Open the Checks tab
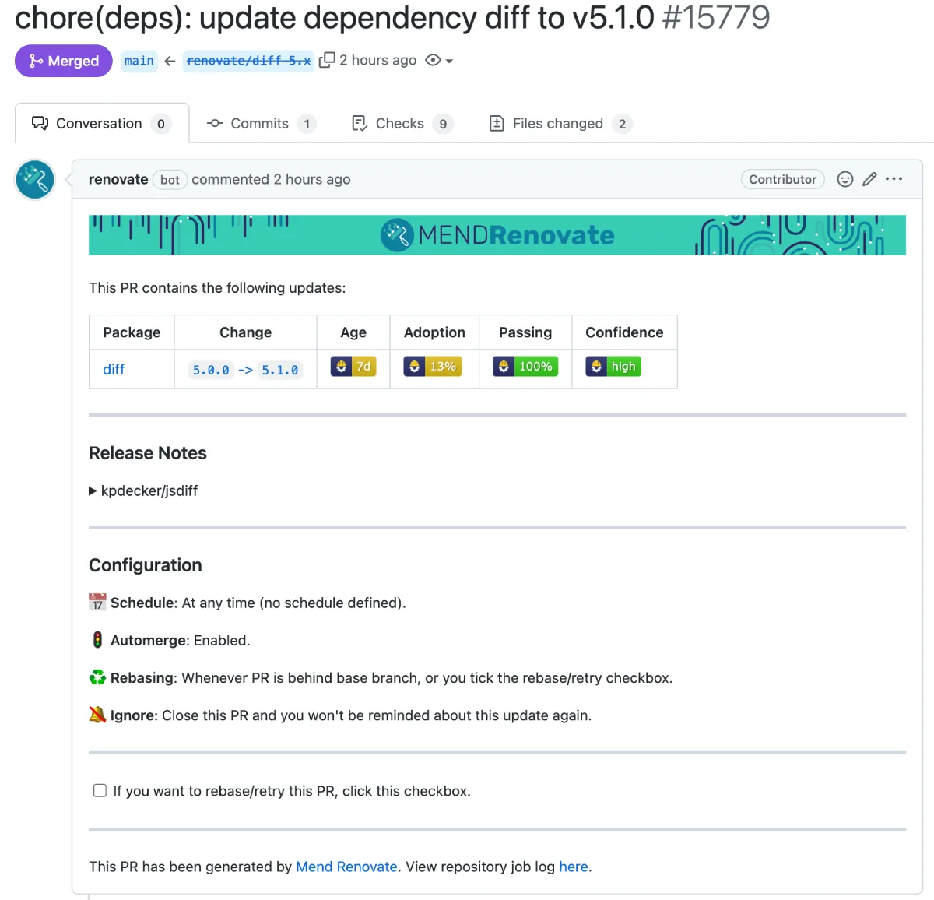This screenshot has width=934, height=900. (x=399, y=123)
